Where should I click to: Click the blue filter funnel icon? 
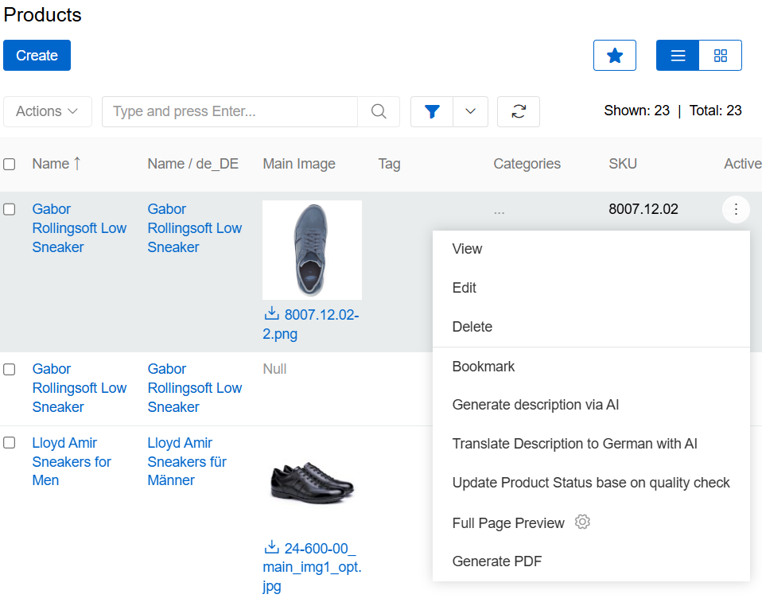pos(432,111)
